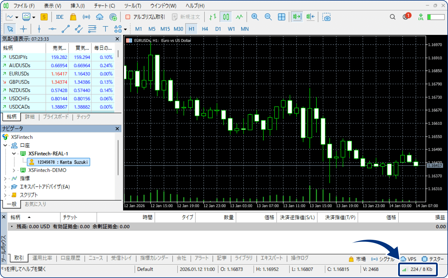The width and height of the screenshot is (448, 278).
Task: Open the チャート(C) menu
Action: tap(104, 6)
